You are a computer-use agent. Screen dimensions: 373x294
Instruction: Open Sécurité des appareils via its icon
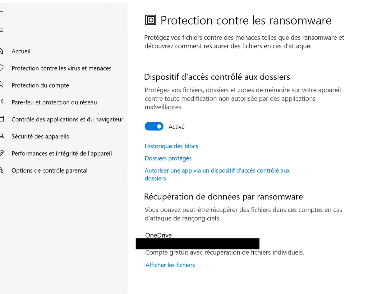[x=2, y=136]
